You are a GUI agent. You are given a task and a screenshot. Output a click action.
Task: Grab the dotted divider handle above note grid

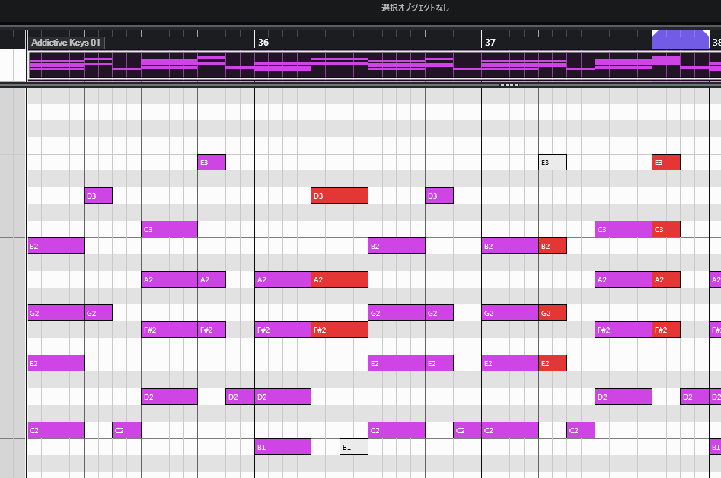coord(509,85)
